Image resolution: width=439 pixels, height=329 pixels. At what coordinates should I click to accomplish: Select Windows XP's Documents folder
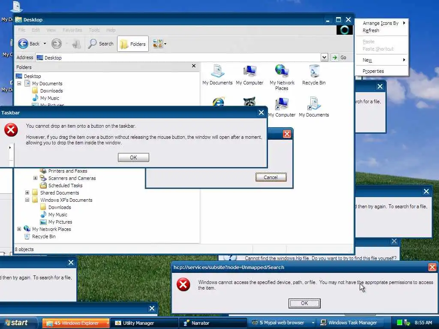66,200
